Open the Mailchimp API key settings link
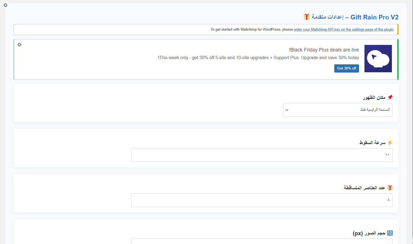Image resolution: width=413 pixels, height=244 pixels. tap(343, 30)
